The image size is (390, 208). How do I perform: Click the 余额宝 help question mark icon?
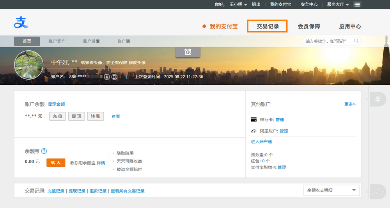click(x=44, y=151)
